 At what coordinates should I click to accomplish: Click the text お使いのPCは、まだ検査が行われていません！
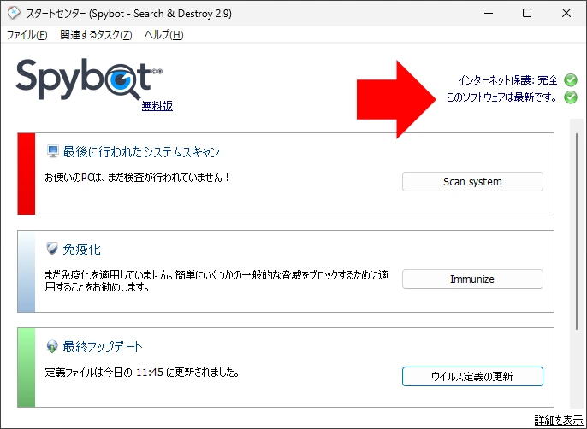[137, 177]
